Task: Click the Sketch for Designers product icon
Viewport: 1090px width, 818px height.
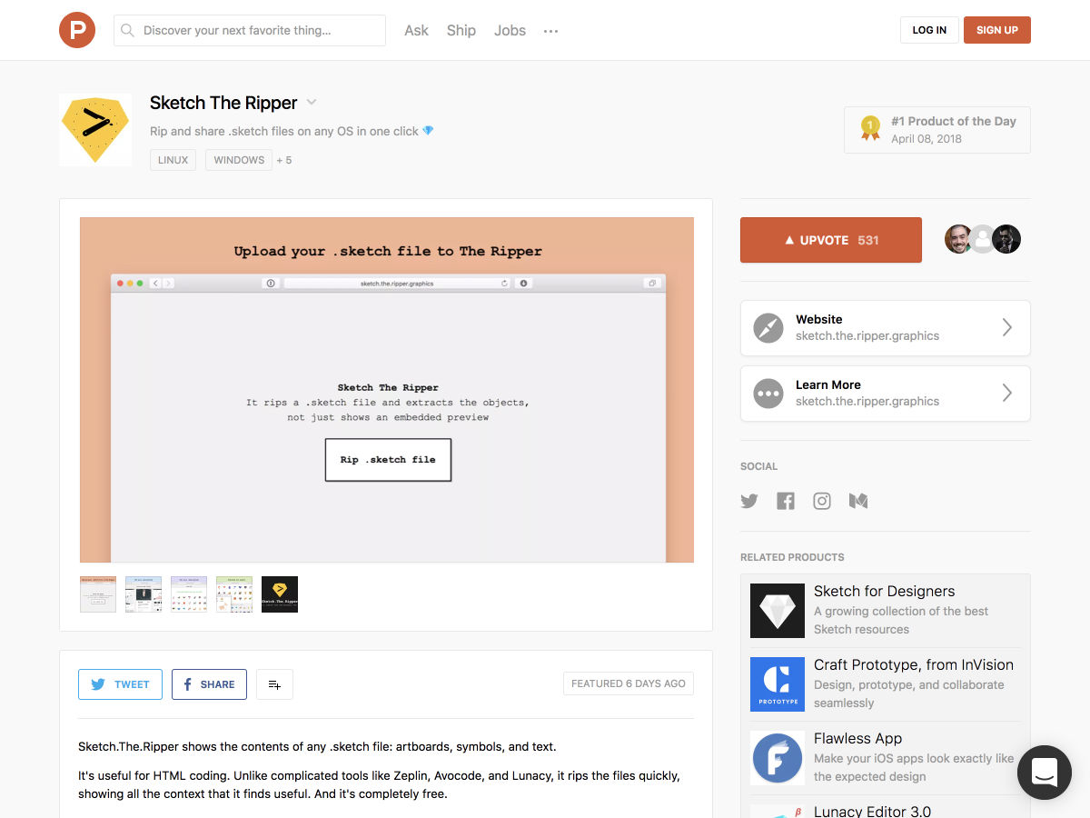Action: click(778, 611)
